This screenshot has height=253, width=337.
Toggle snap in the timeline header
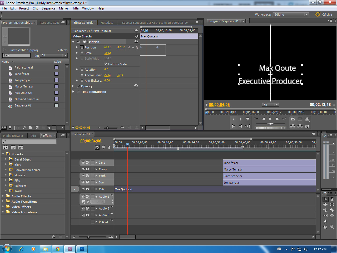coord(98,147)
